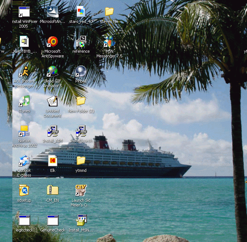Viewport: 247px width, 242px height.
Task: Select the Install_MSN... installer icon
Action: click(81, 220)
